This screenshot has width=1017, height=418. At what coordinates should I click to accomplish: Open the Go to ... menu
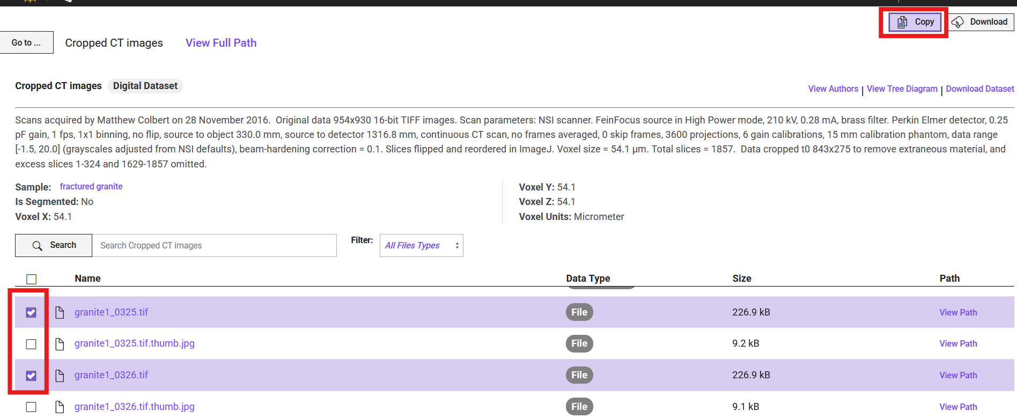(x=26, y=42)
